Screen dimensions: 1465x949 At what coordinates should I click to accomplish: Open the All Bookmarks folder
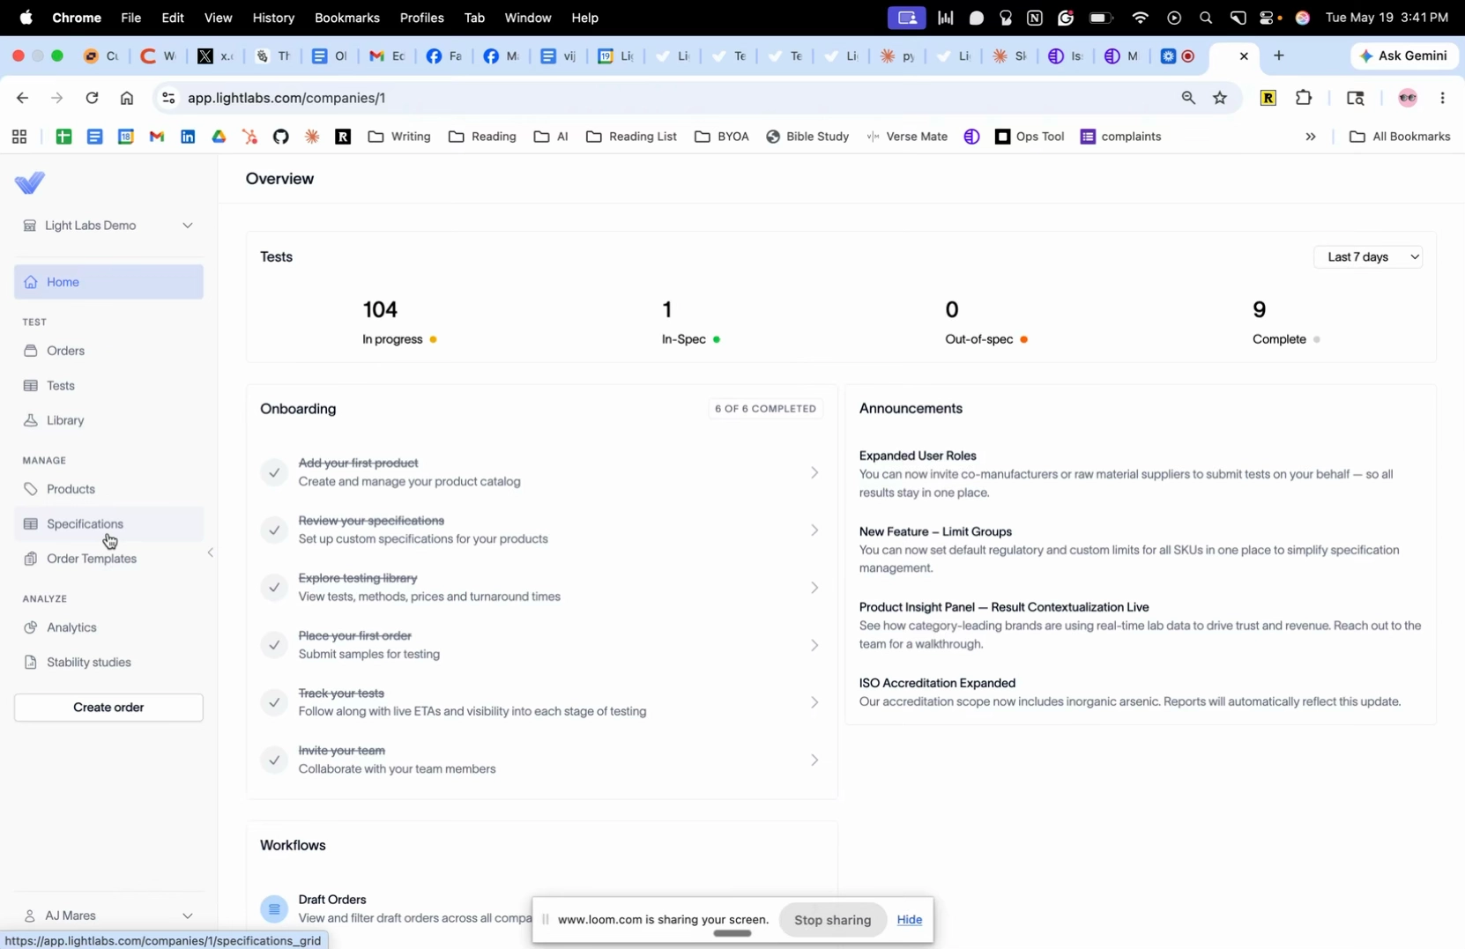click(1400, 137)
